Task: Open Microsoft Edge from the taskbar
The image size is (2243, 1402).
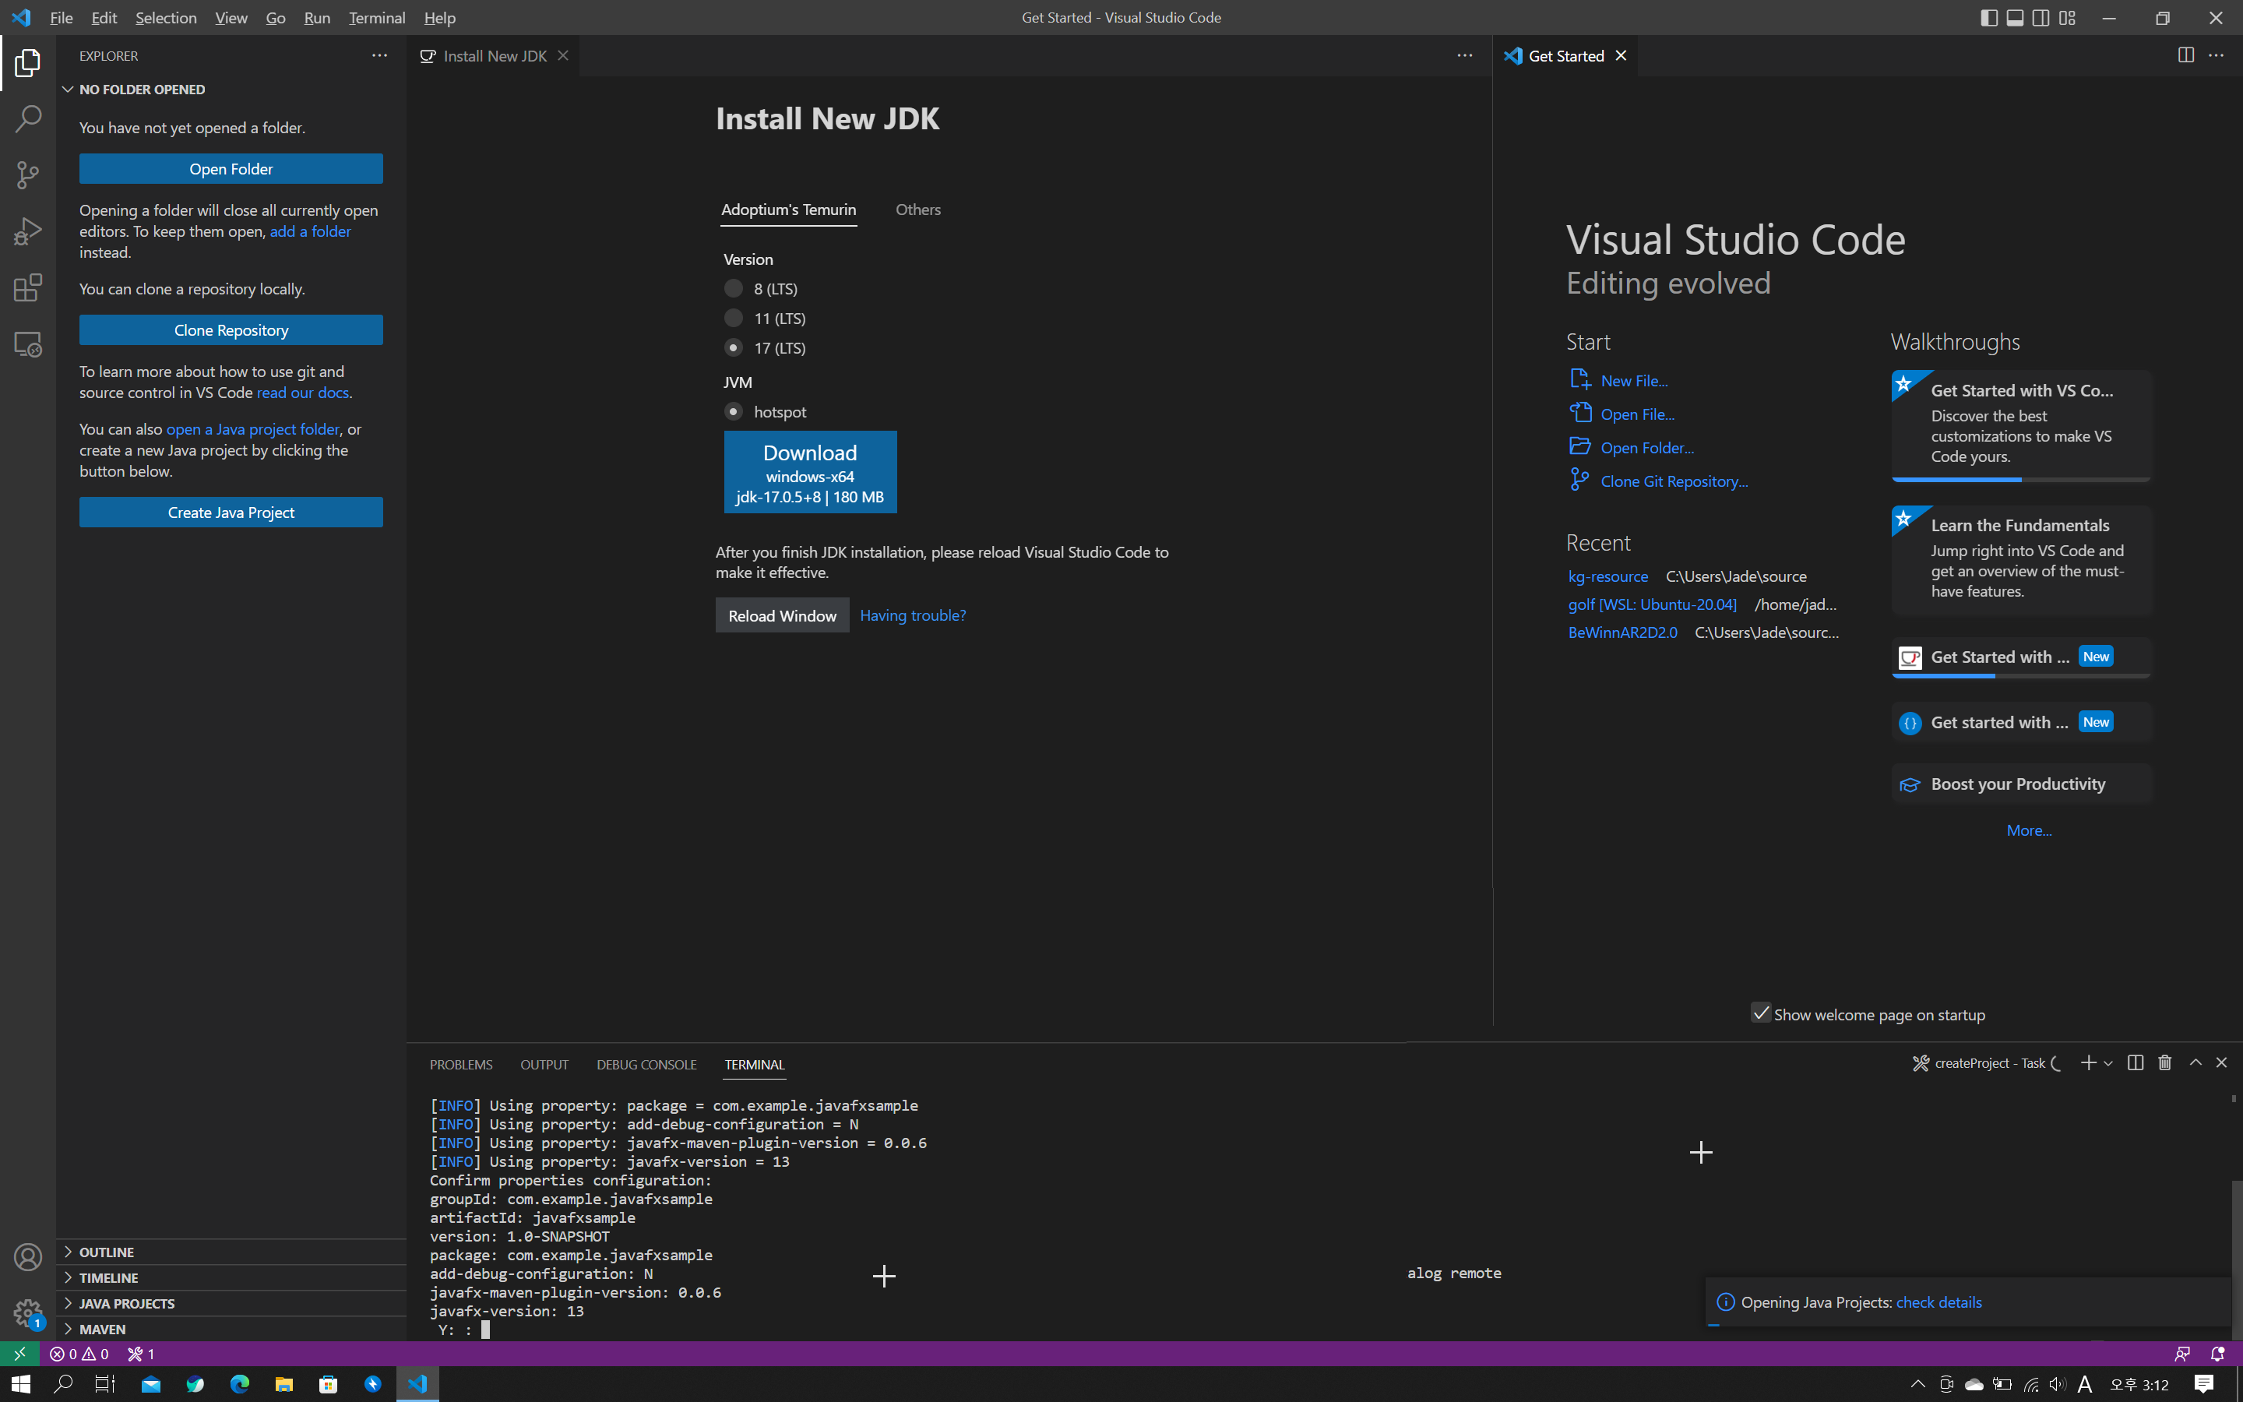Action: click(x=240, y=1383)
